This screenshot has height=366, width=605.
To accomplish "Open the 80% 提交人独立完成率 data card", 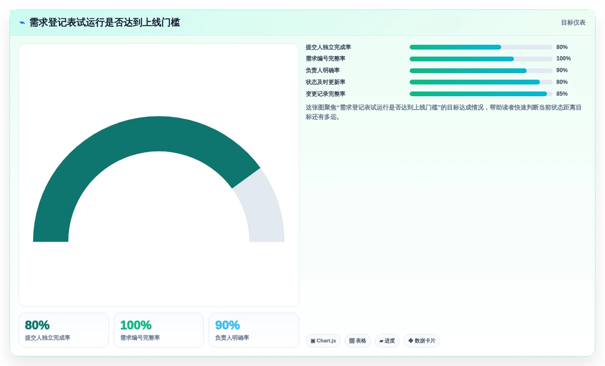I will pos(64,330).
